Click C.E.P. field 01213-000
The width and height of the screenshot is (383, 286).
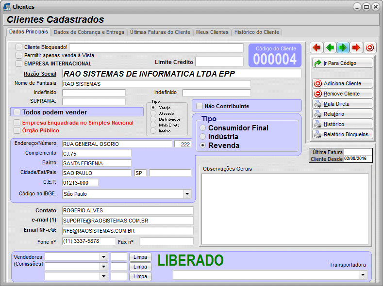point(81,183)
